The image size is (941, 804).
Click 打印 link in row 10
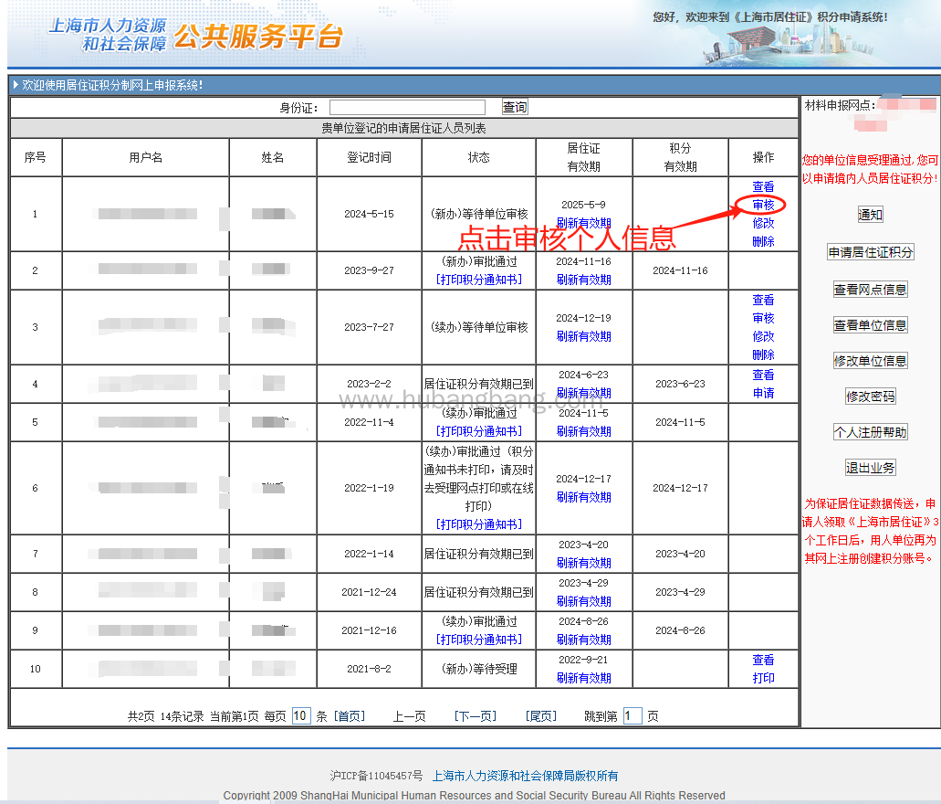[x=763, y=678]
